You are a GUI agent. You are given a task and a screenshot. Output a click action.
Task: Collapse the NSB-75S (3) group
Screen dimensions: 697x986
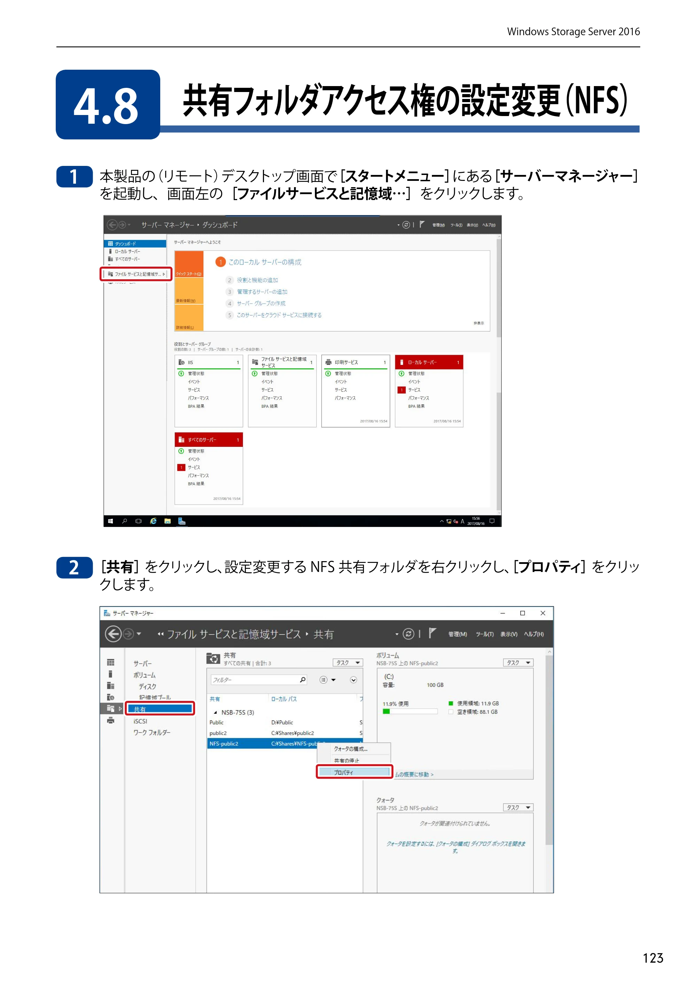pyautogui.click(x=215, y=712)
